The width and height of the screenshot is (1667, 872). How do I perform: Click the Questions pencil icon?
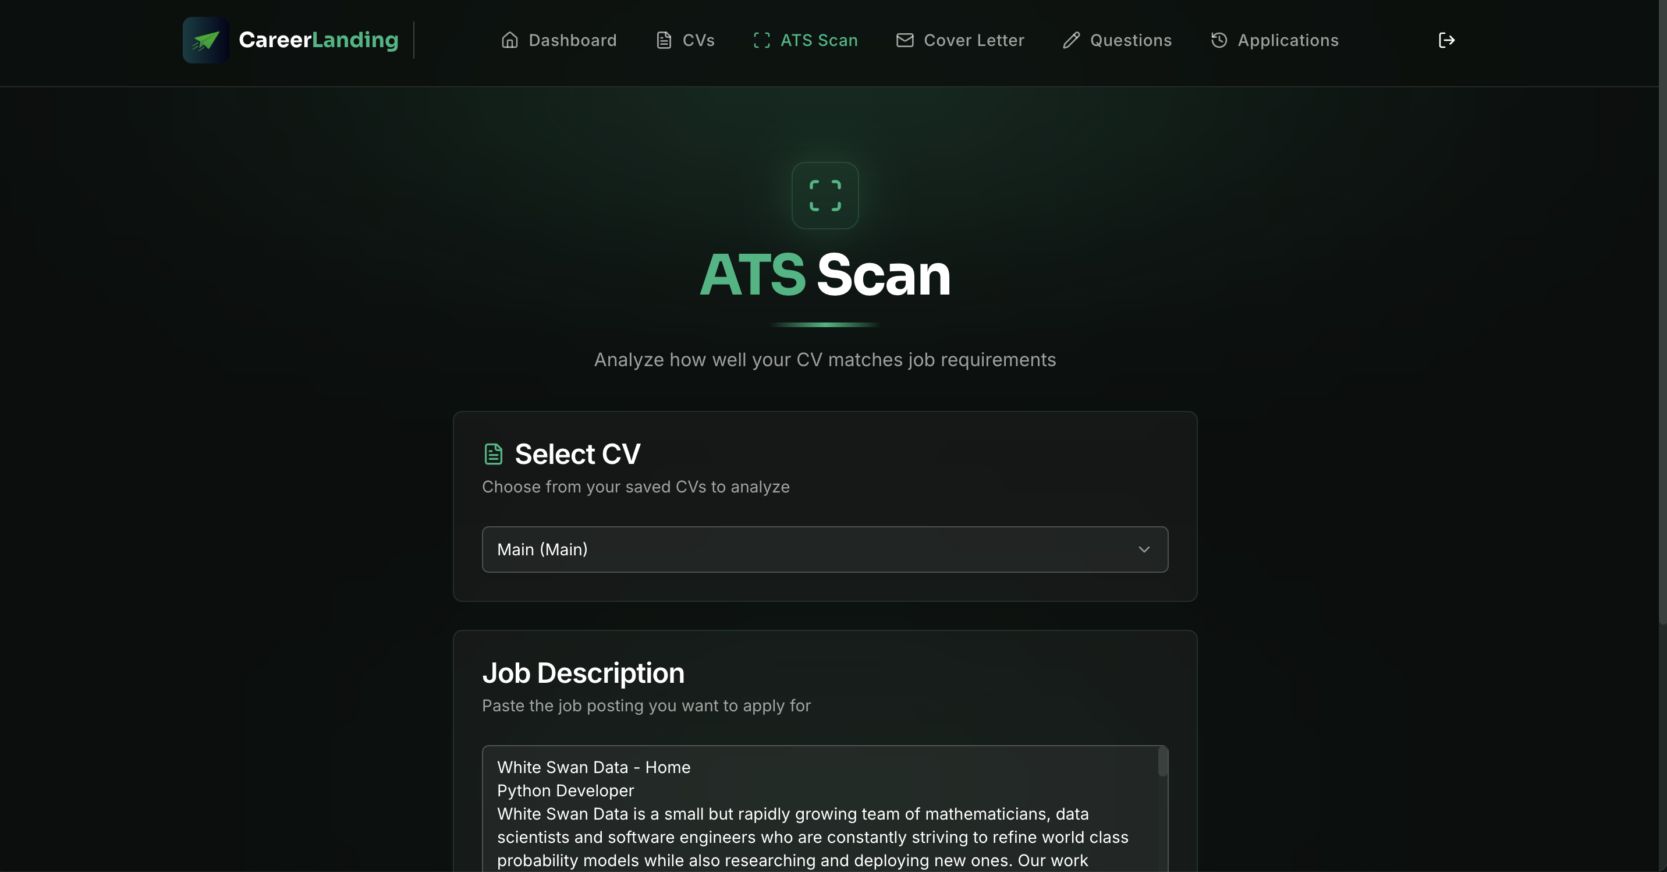pyautogui.click(x=1071, y=40)
